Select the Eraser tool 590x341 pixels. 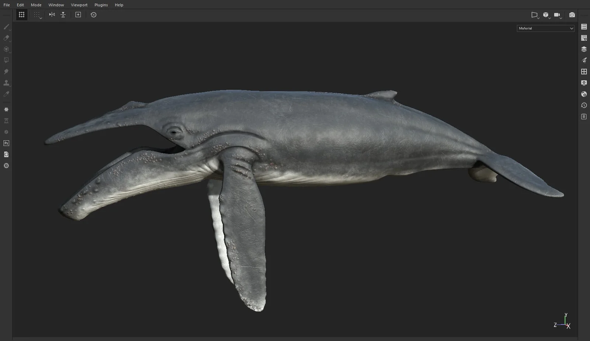(x=6, y=38)
